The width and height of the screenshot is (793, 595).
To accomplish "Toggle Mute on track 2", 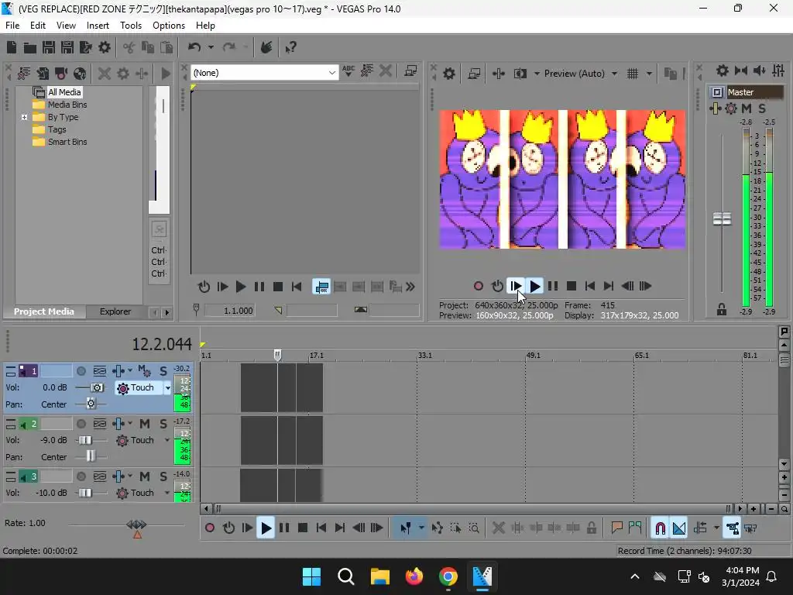I will 145,424.
